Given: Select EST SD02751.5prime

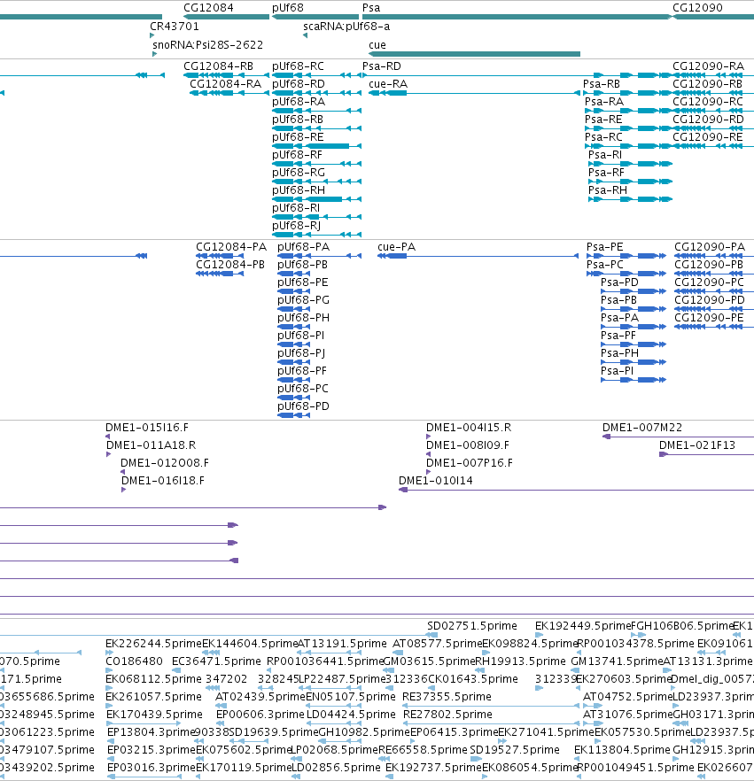Looking at the screenshot, I should tap(472, 626).
